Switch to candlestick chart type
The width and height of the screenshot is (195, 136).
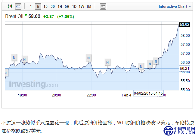coord(10,6)
